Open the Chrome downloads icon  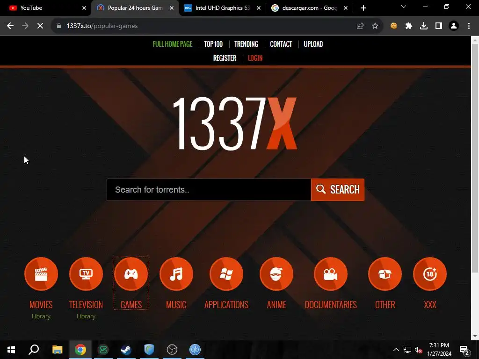pos(424,26)
